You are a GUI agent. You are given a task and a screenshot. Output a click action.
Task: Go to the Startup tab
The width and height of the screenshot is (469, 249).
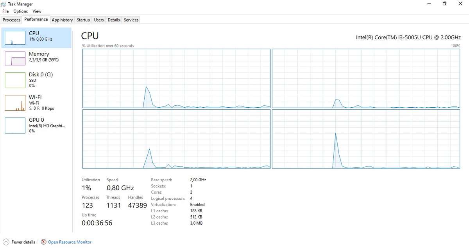click(83, 20)
